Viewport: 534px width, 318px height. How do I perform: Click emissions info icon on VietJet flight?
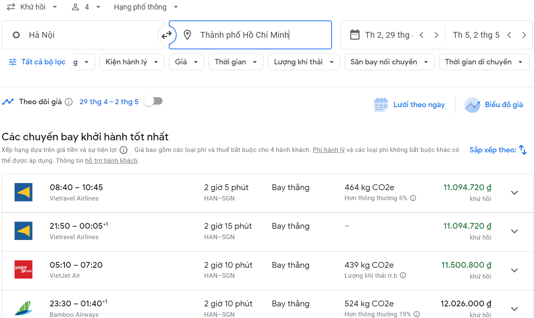point(403,275)
